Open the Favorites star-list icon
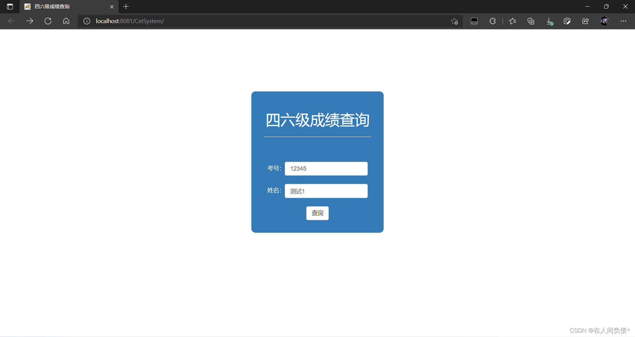Screen dimensions: 635x337 pos(513,21)
